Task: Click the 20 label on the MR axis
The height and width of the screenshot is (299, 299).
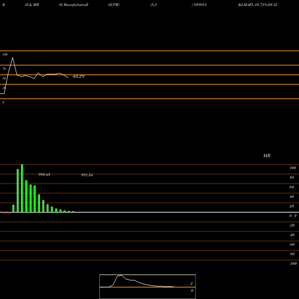Action: point(292,206)
